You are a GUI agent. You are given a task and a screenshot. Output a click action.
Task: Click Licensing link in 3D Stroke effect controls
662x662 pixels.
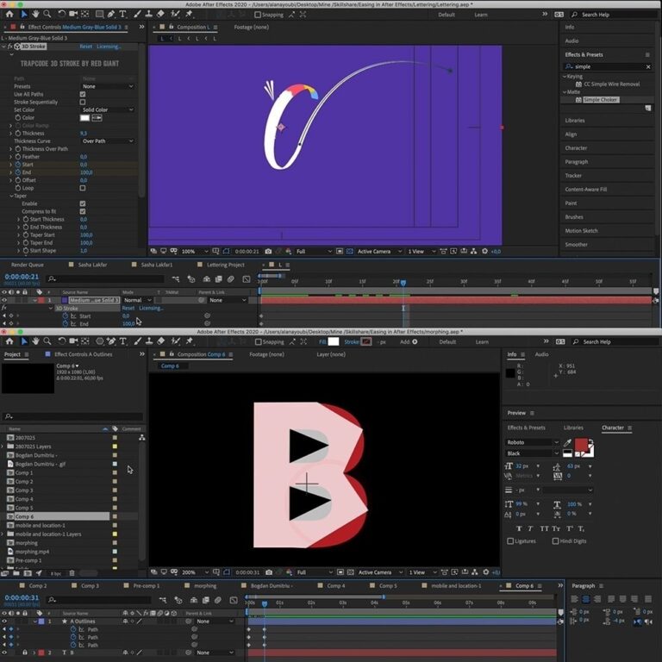109,47
